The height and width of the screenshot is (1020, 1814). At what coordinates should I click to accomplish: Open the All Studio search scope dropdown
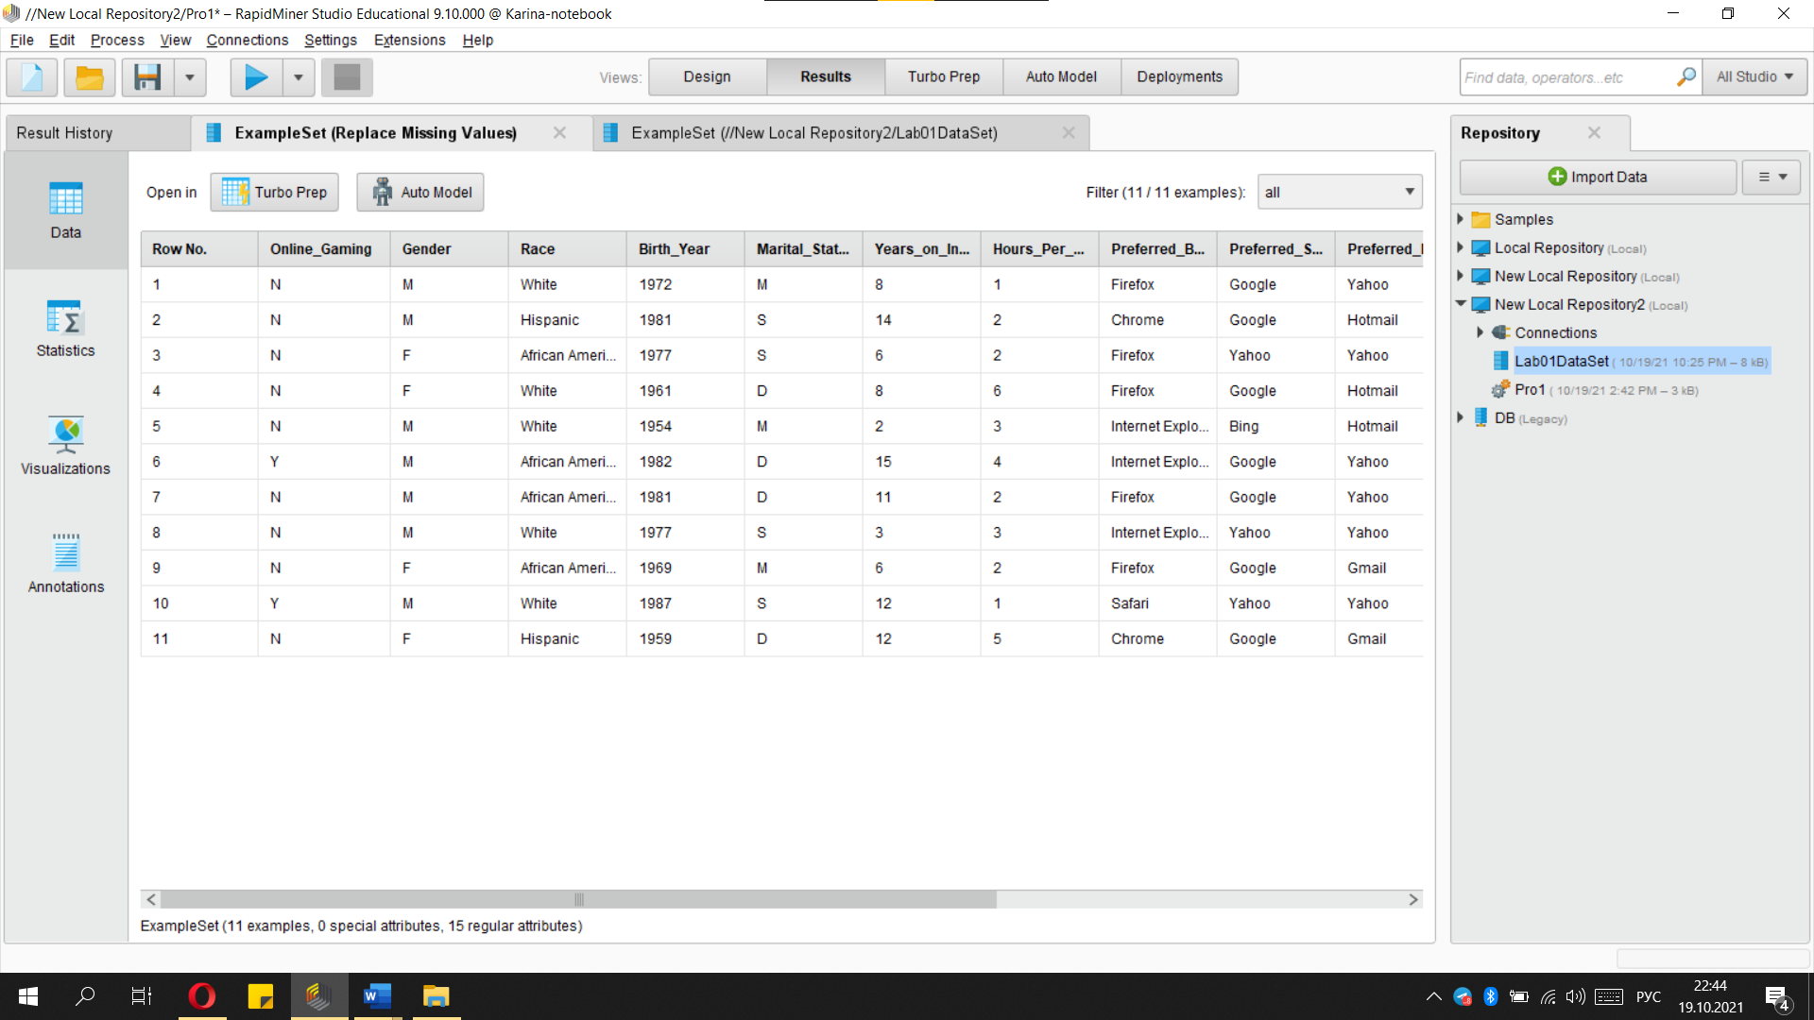coord(1754,77)
